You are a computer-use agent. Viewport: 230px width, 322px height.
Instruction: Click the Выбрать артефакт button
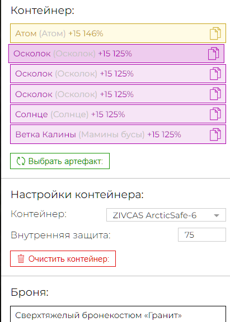60,161
